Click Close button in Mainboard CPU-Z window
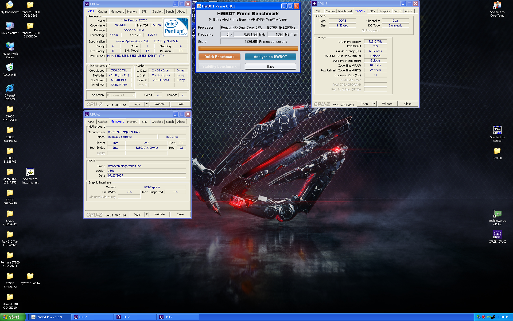Viewport: 513px width, 321px height. pos(180,214)
